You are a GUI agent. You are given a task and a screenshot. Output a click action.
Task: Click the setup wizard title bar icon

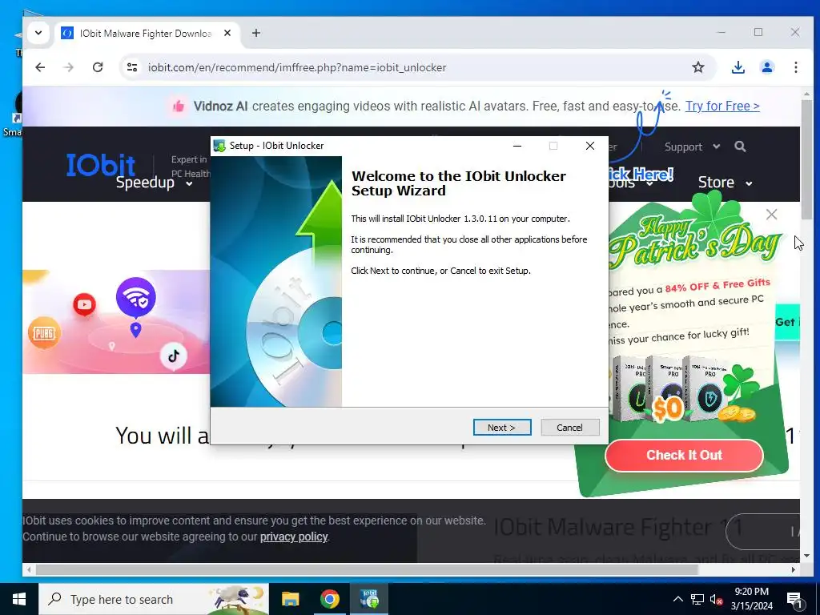219,146
